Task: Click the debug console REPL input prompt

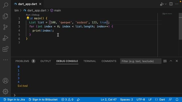Action: click(x=97, y=95)
